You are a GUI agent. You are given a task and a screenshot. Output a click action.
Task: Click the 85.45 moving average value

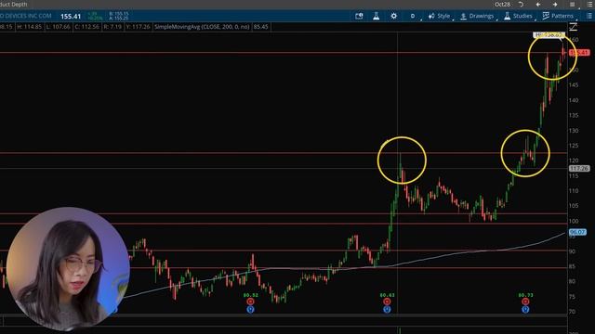pos(260,27)
